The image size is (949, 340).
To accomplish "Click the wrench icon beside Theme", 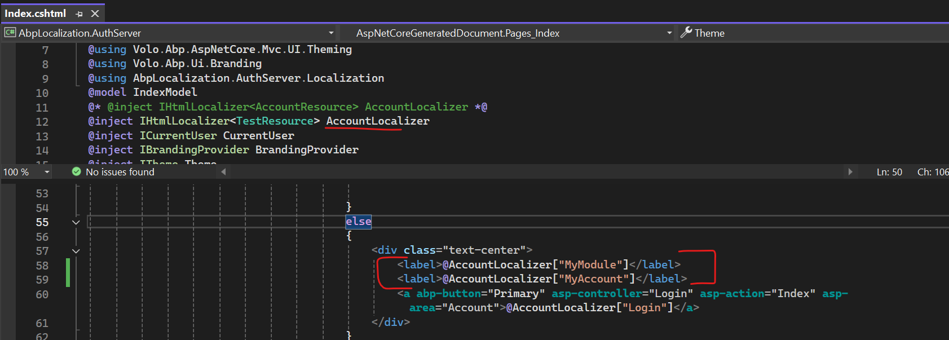I will pyautogui.click(x=686, y=33).
